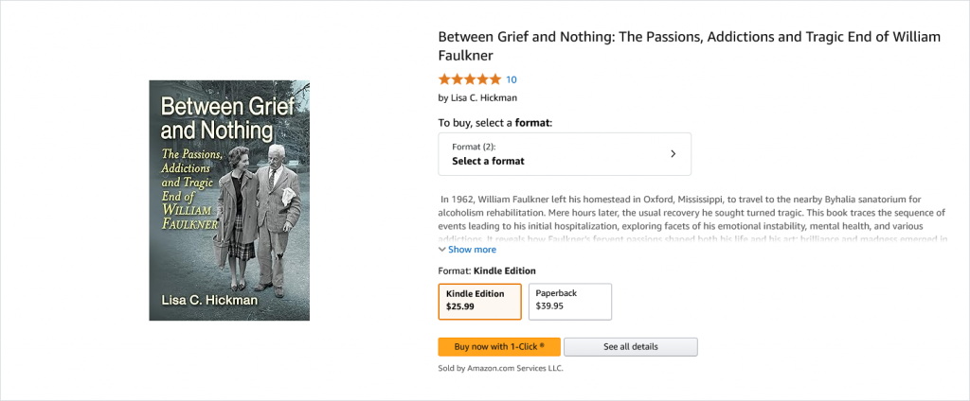Screen dimensions: 970x401
Task: Click the To buy, select a format text
Action: coord(494,123)
